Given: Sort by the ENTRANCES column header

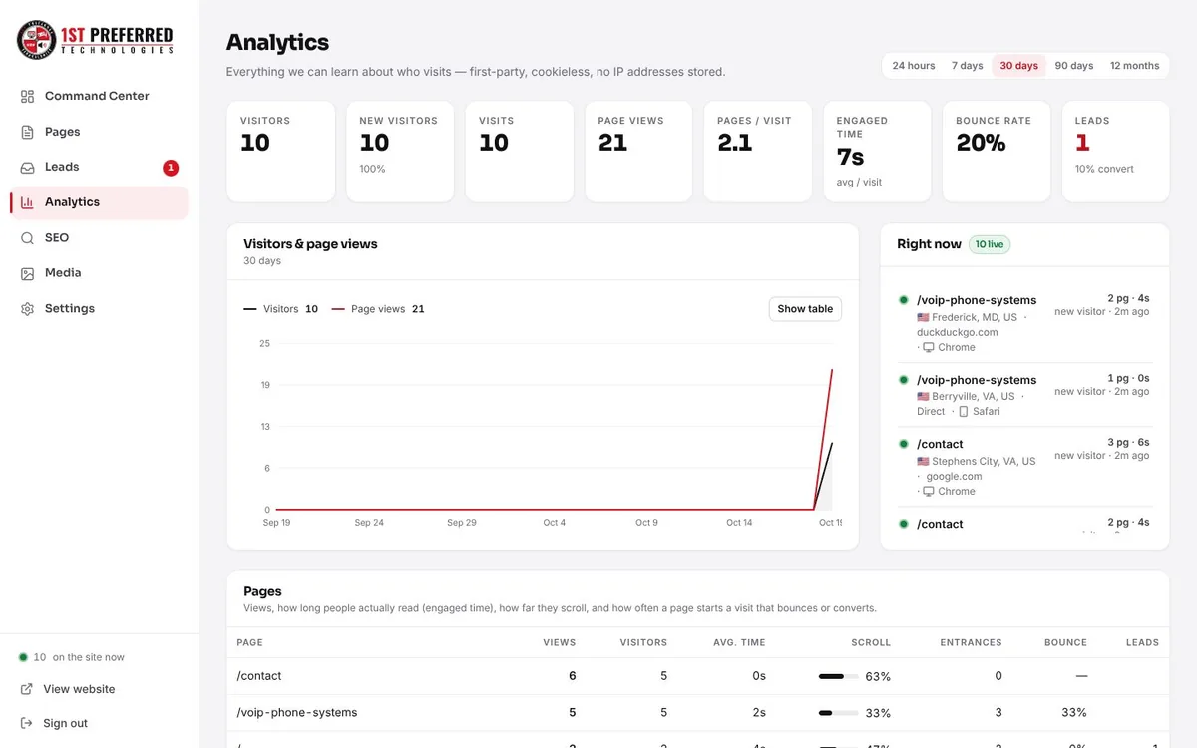Looking at the screenshot, I should pos(971,642).
